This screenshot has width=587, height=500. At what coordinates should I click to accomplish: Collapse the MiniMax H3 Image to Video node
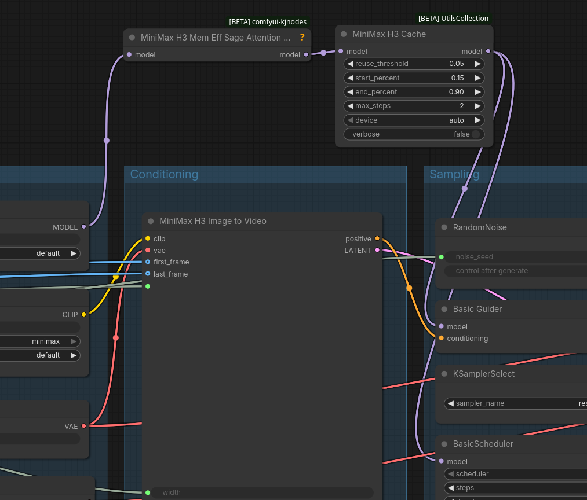click(x=151, y=221)
